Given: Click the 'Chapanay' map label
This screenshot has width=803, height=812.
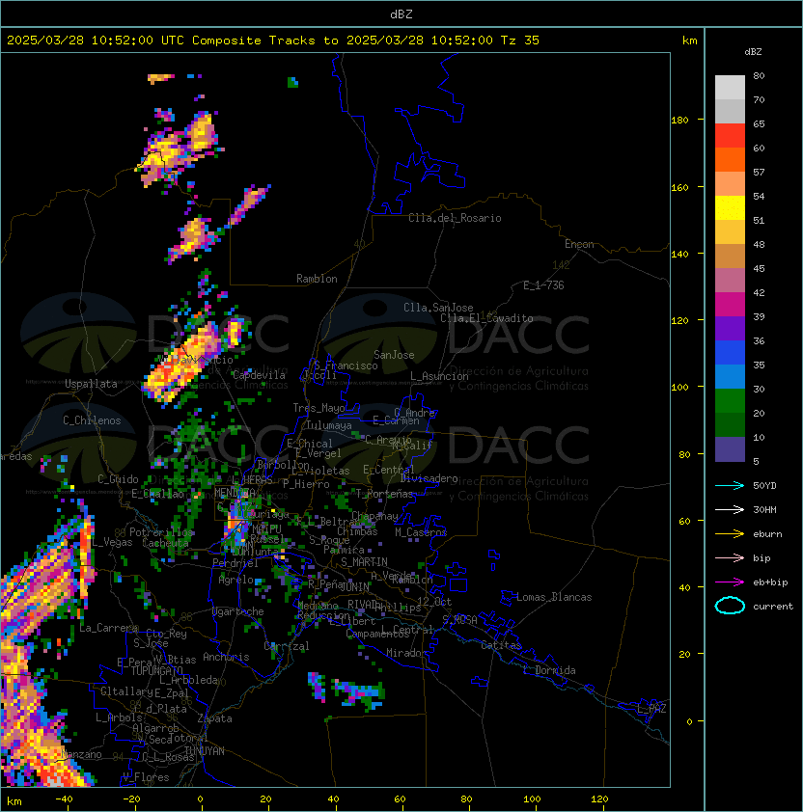Looking at the screenshot, I should click(x=374, y=516).
